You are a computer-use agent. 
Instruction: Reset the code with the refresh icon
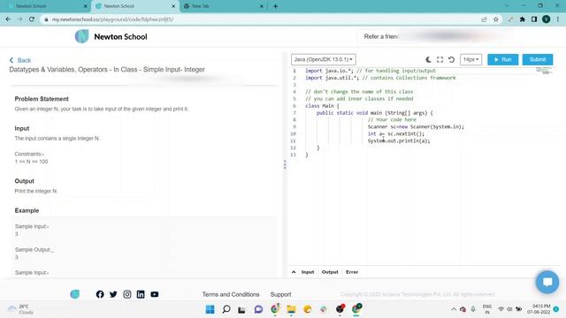click(x=451, y=59)
